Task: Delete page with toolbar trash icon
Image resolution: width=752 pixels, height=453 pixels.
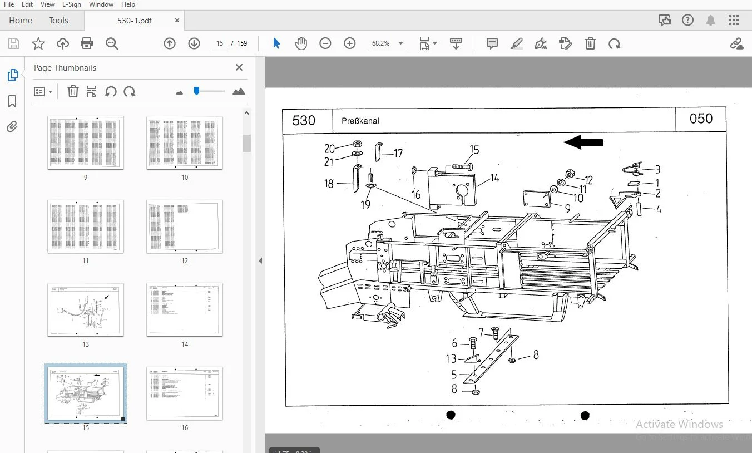Action: coord(590,43)
